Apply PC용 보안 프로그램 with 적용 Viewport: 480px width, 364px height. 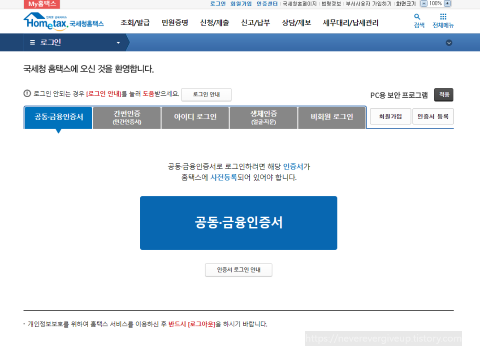coord(444,95)
